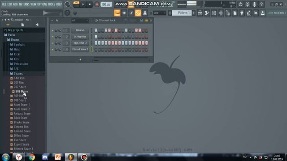The image size is (287, 161).
Task: Toggle second step of DL Hop Boo
Action: click(x=99, y=37)
